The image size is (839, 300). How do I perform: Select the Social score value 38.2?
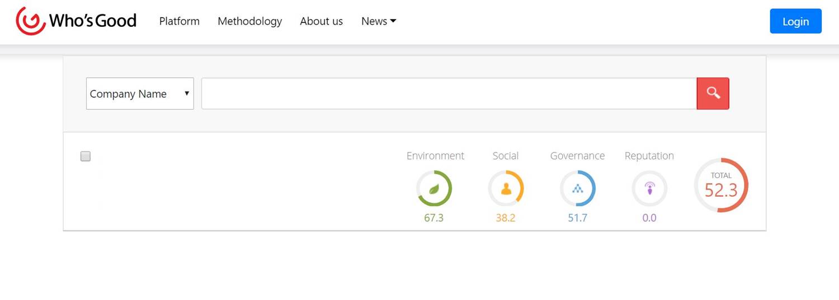tap(506, 218)
